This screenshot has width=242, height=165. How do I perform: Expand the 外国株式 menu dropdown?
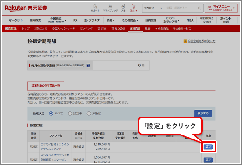tap(57, 20)
